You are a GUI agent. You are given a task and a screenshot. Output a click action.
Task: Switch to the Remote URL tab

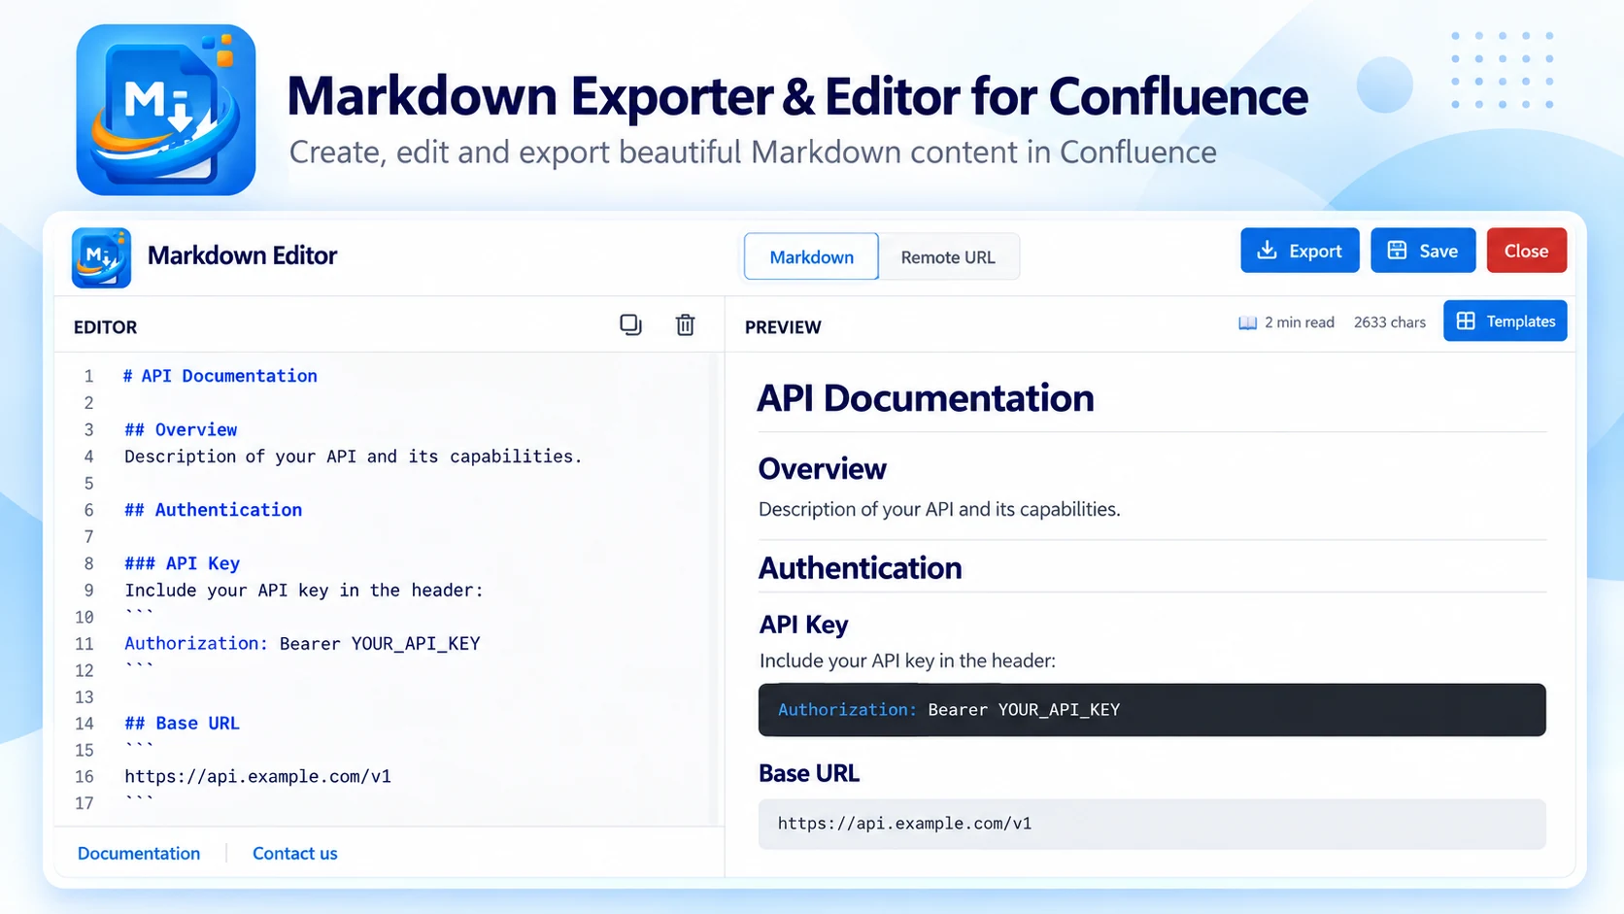click(948, 256)
